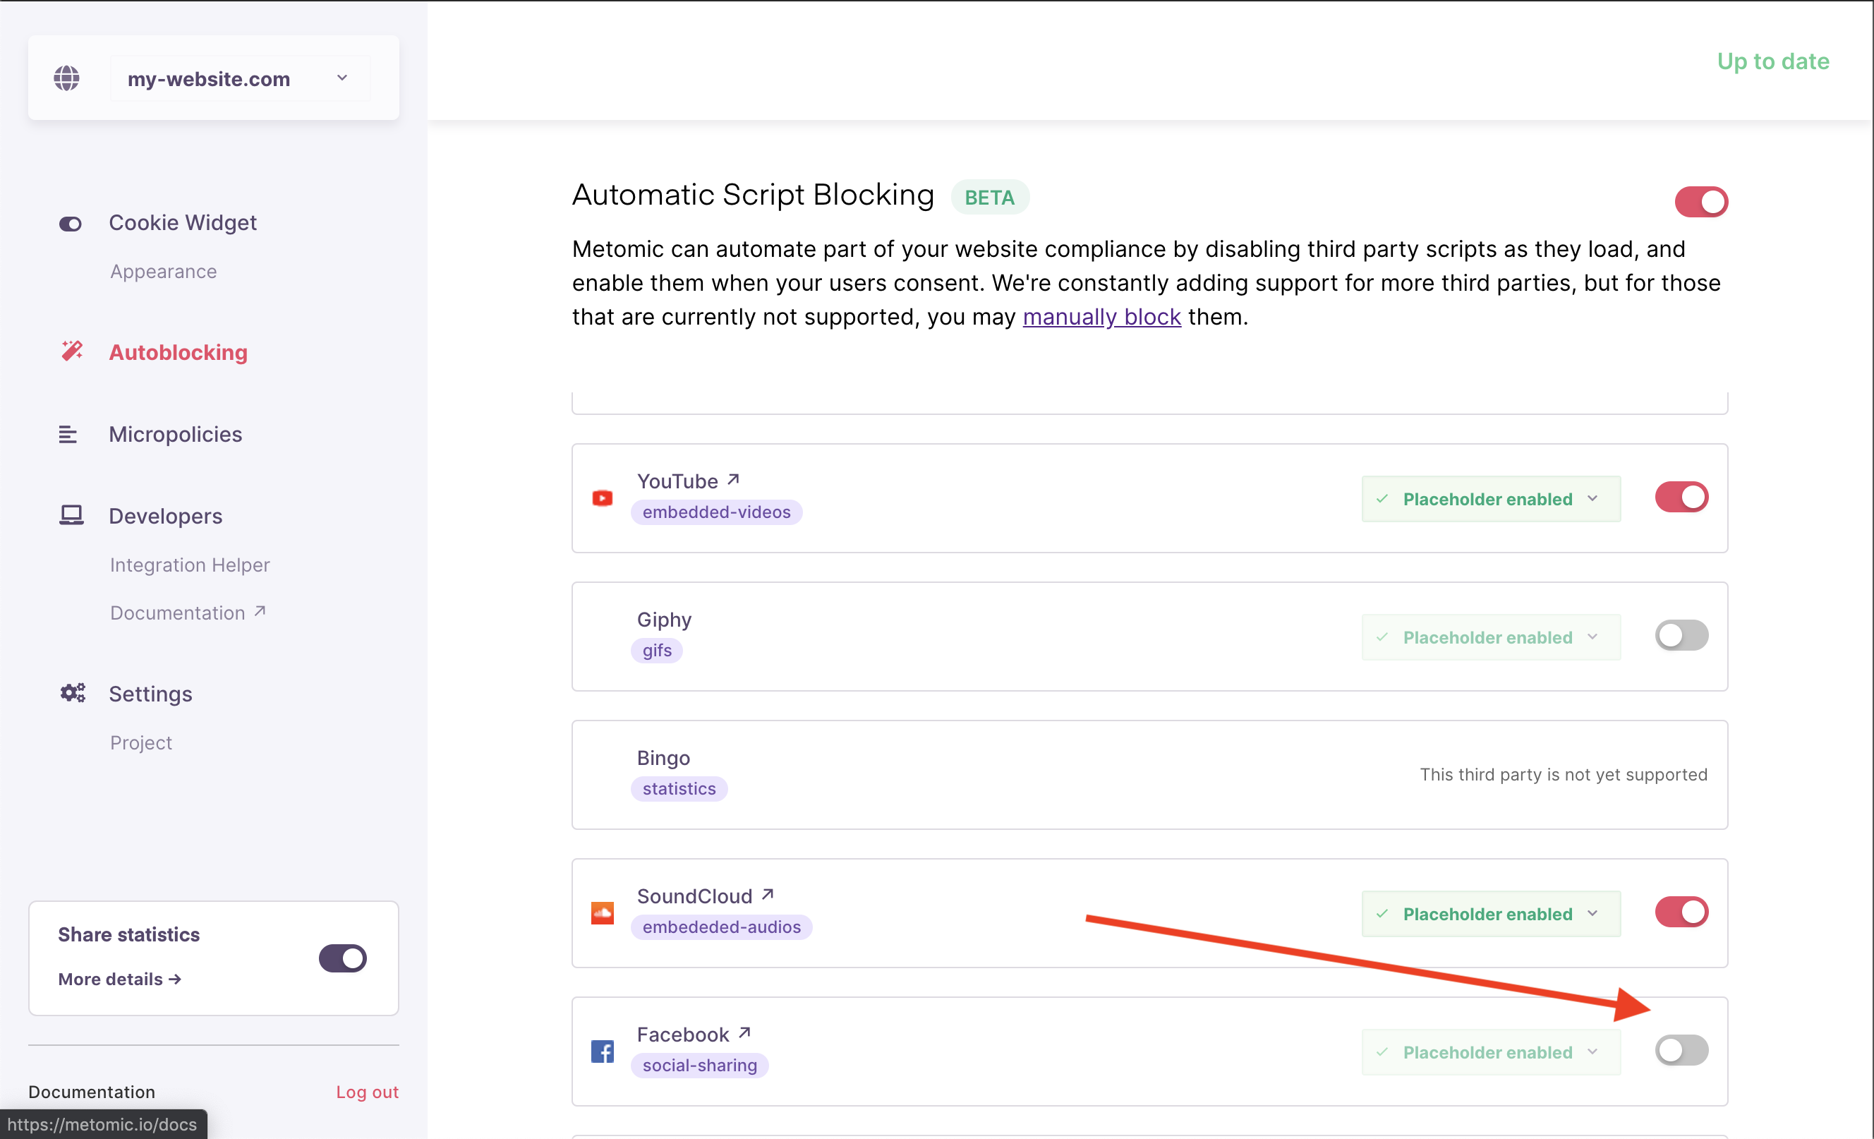The image size is (1874, 1139).
Task: Click the globe icon beside the website selector
Action: pos(67,78)
